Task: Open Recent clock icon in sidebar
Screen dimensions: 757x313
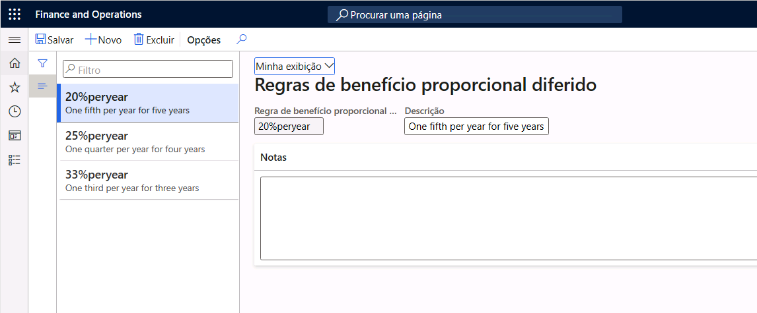Action: (15, 111)
